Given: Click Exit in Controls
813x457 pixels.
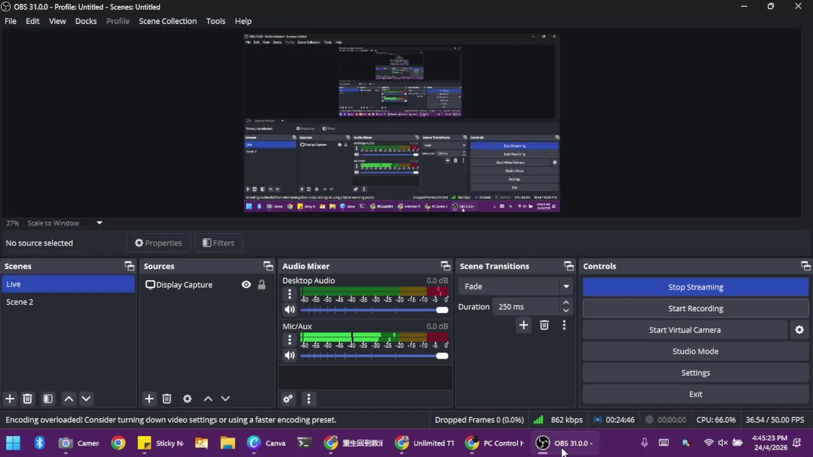Looking at the screenshot, I should coord(695,394).
